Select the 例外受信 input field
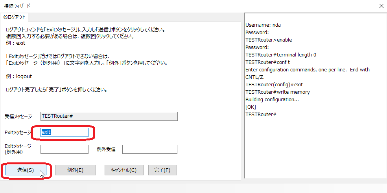This screenshot has width=387, height=193. pos(149,149)
